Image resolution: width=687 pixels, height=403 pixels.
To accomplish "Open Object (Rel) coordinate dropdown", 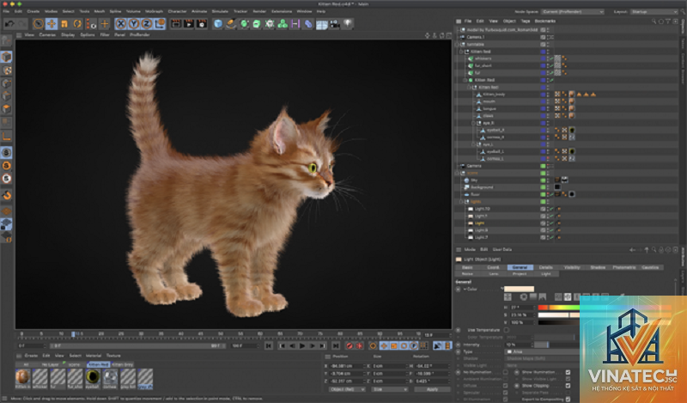I will [x=348, y=389].
